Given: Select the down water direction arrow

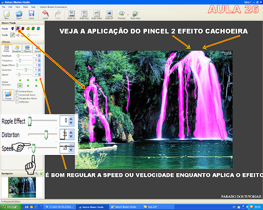Looking at the screenshot, I should tap(20, 86).
